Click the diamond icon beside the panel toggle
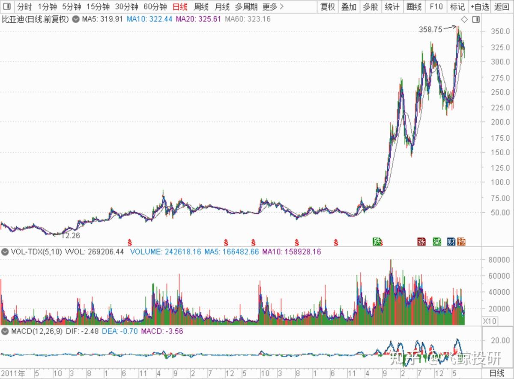This screenshot has width=514, height=379. pyautogui.click(x=464, y=19)
